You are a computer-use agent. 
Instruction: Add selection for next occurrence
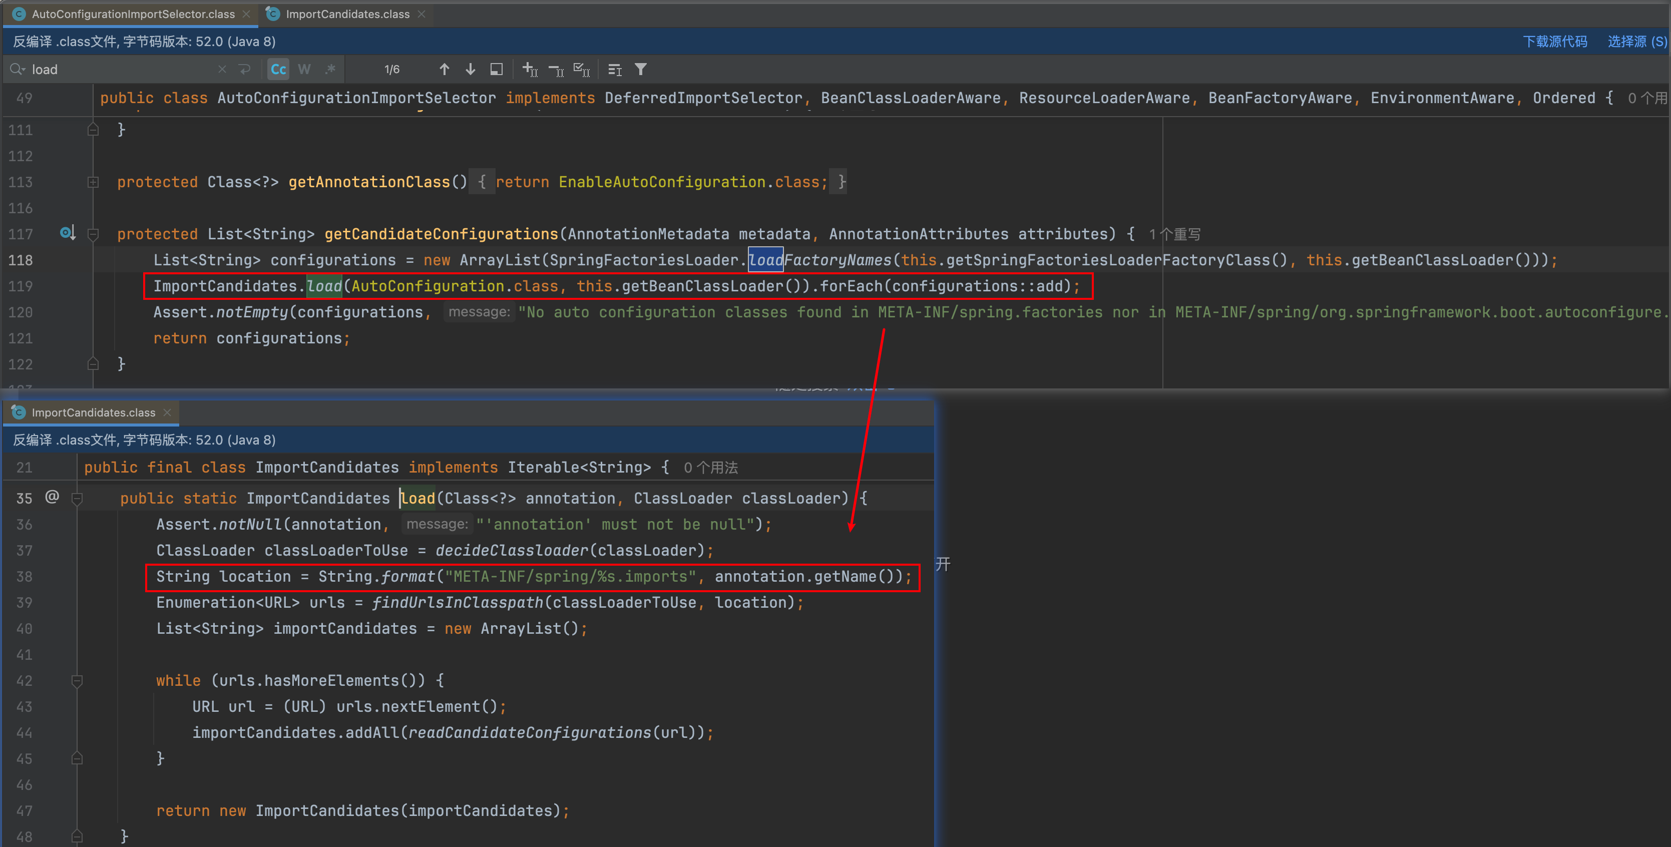(x=530, y=70)
